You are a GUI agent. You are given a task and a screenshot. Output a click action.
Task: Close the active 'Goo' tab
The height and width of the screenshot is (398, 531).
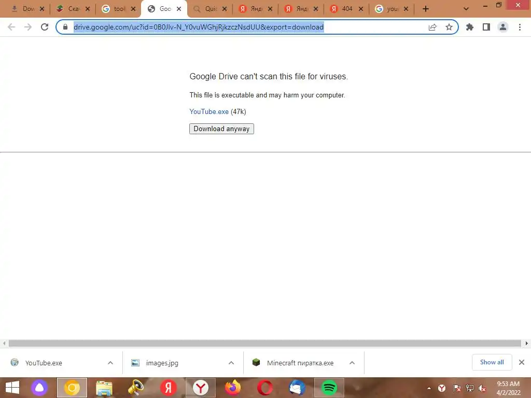coord(179,9)
